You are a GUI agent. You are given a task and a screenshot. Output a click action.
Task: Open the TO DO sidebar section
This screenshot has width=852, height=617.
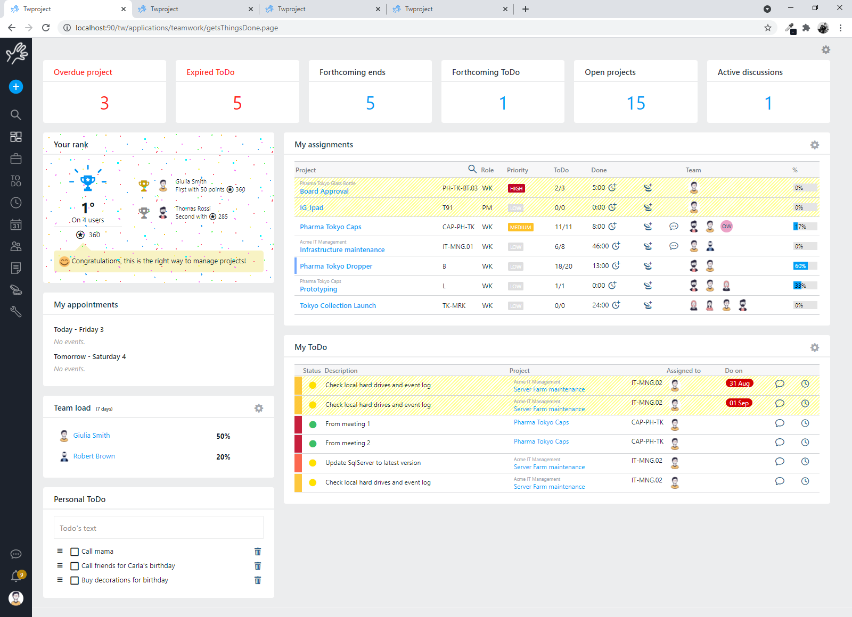tap(16, 181)
